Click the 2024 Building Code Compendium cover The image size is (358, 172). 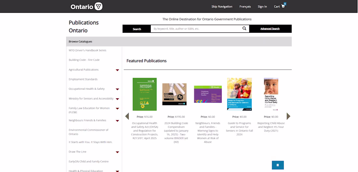(x=174, y=94)
